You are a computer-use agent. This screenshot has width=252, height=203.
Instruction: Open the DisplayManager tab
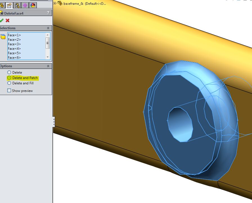pyautogui.click(x=33, y=5)
